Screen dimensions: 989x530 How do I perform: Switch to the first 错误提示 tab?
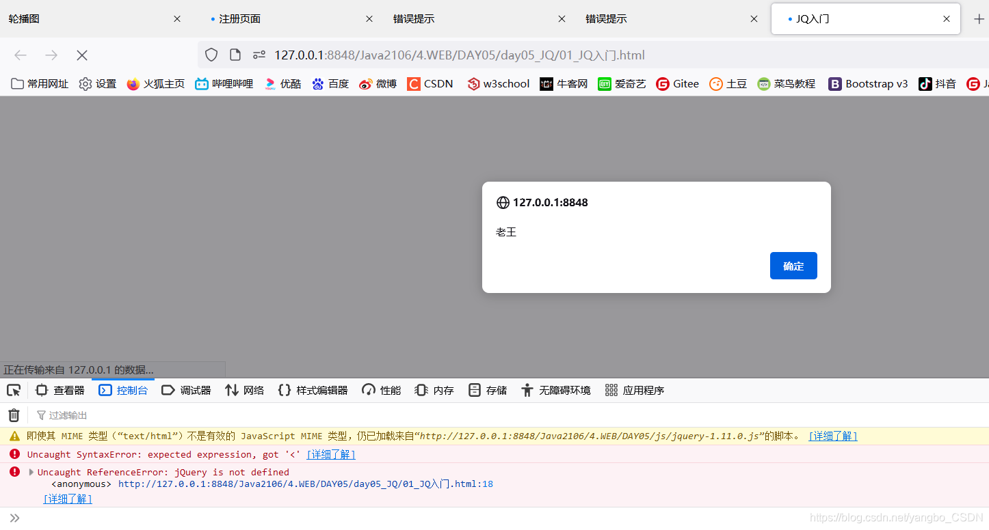tap(480, 19)
